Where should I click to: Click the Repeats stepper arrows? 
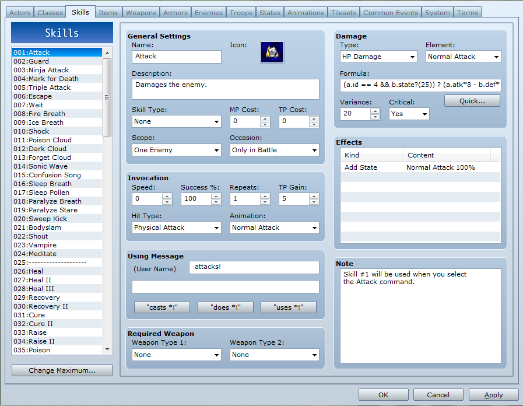265,199
